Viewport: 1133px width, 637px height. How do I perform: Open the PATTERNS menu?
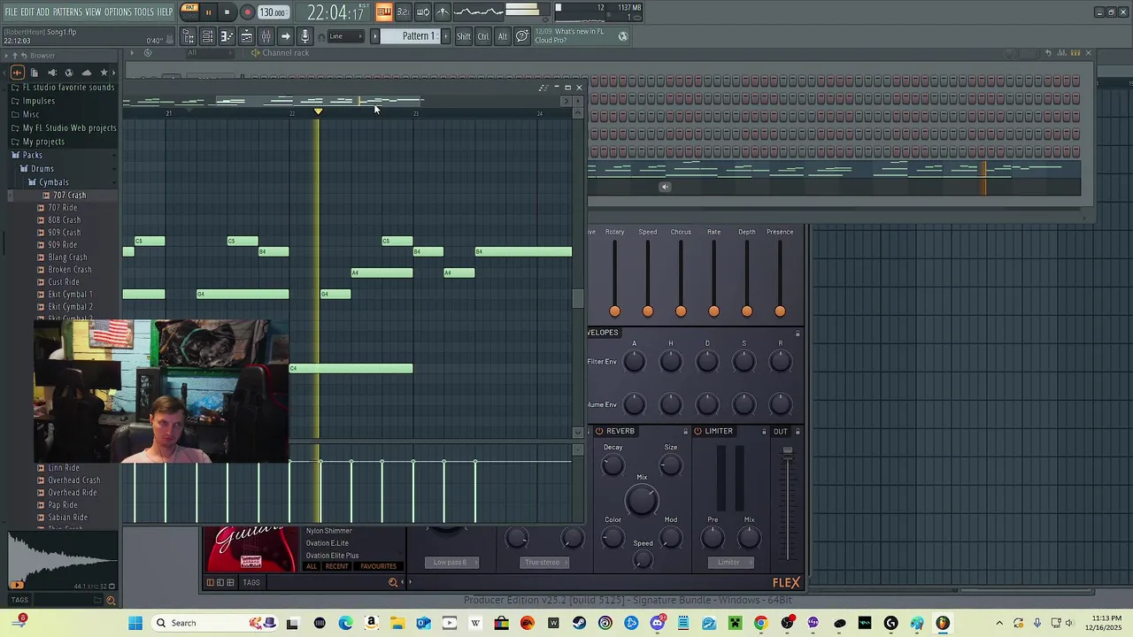(x=67, y=12)
